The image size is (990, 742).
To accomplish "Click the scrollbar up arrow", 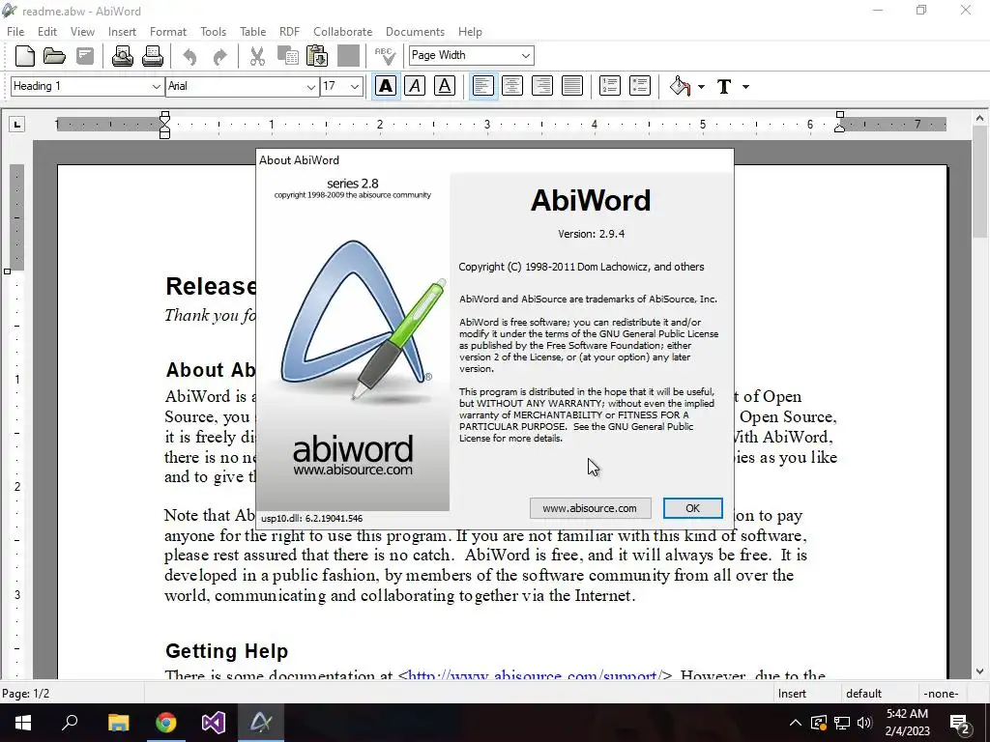I will click(x=979, y=118).
